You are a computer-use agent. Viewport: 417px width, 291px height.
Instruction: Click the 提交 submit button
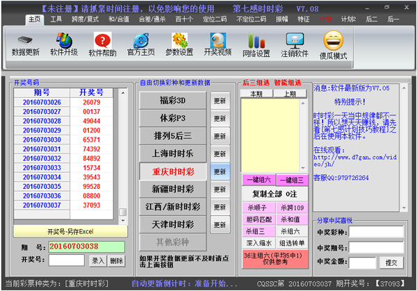point(391,263)
